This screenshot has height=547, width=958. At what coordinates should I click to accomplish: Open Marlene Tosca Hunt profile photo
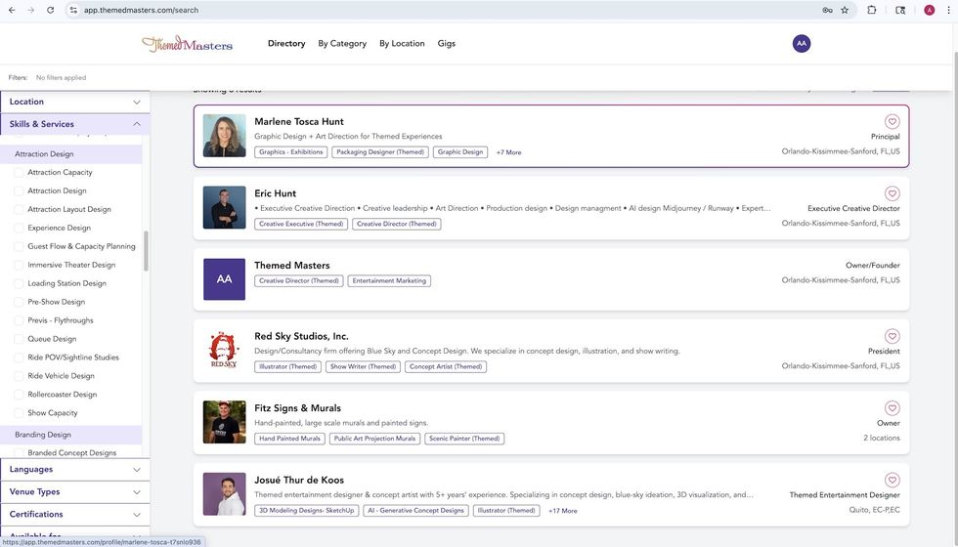pos(224,136)
